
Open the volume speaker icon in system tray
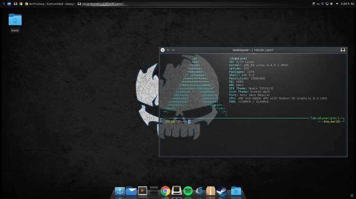331,4
